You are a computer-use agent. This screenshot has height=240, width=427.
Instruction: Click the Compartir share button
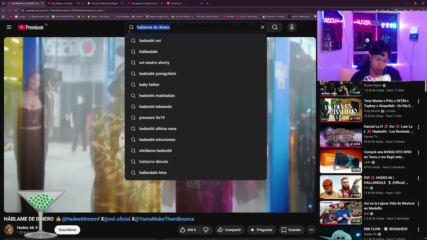point(229,230)
